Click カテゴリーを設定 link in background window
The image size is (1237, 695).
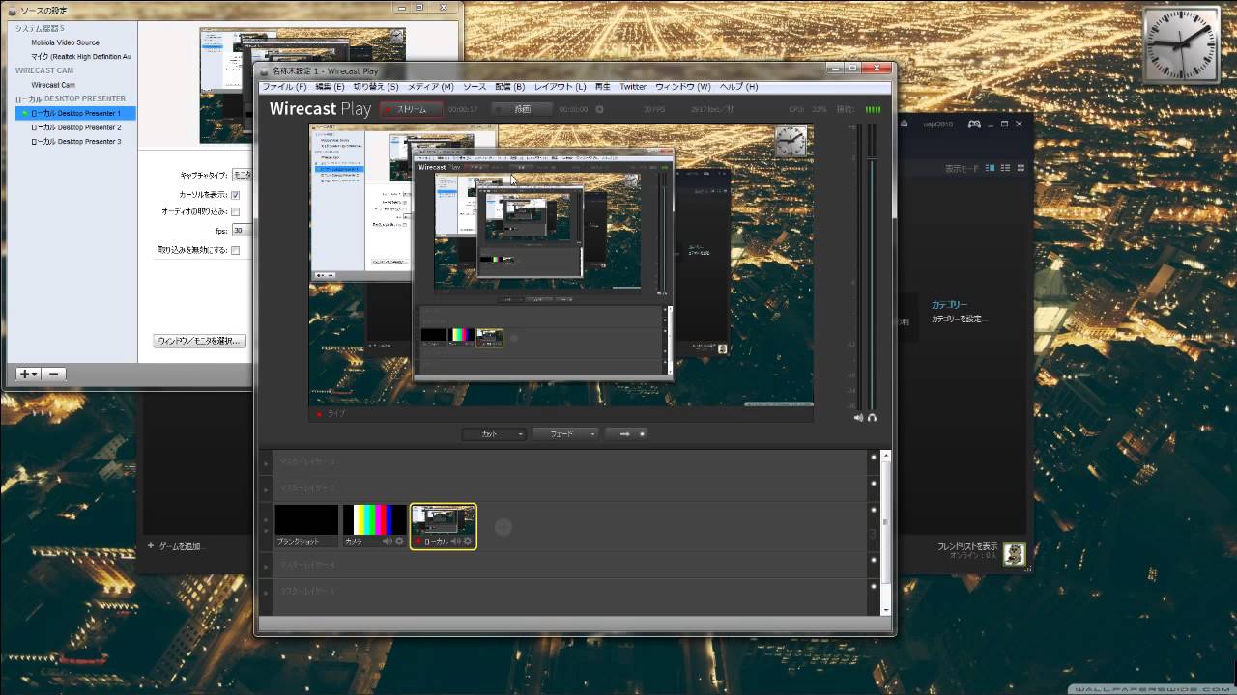point(959,319)
